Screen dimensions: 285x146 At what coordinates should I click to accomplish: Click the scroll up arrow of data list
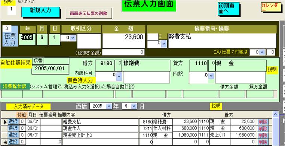click(275, 114)
